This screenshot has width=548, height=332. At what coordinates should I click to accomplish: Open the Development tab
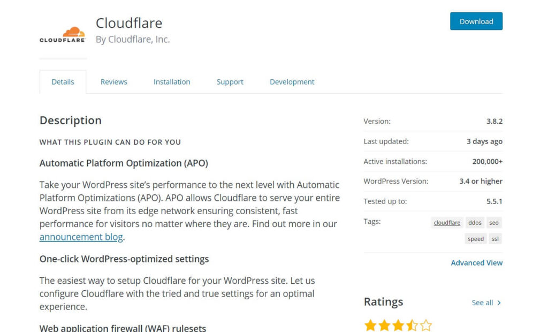292,81
